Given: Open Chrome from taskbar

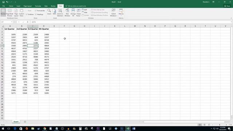Looking at the screenshot, I should click(x=44, y=128).
